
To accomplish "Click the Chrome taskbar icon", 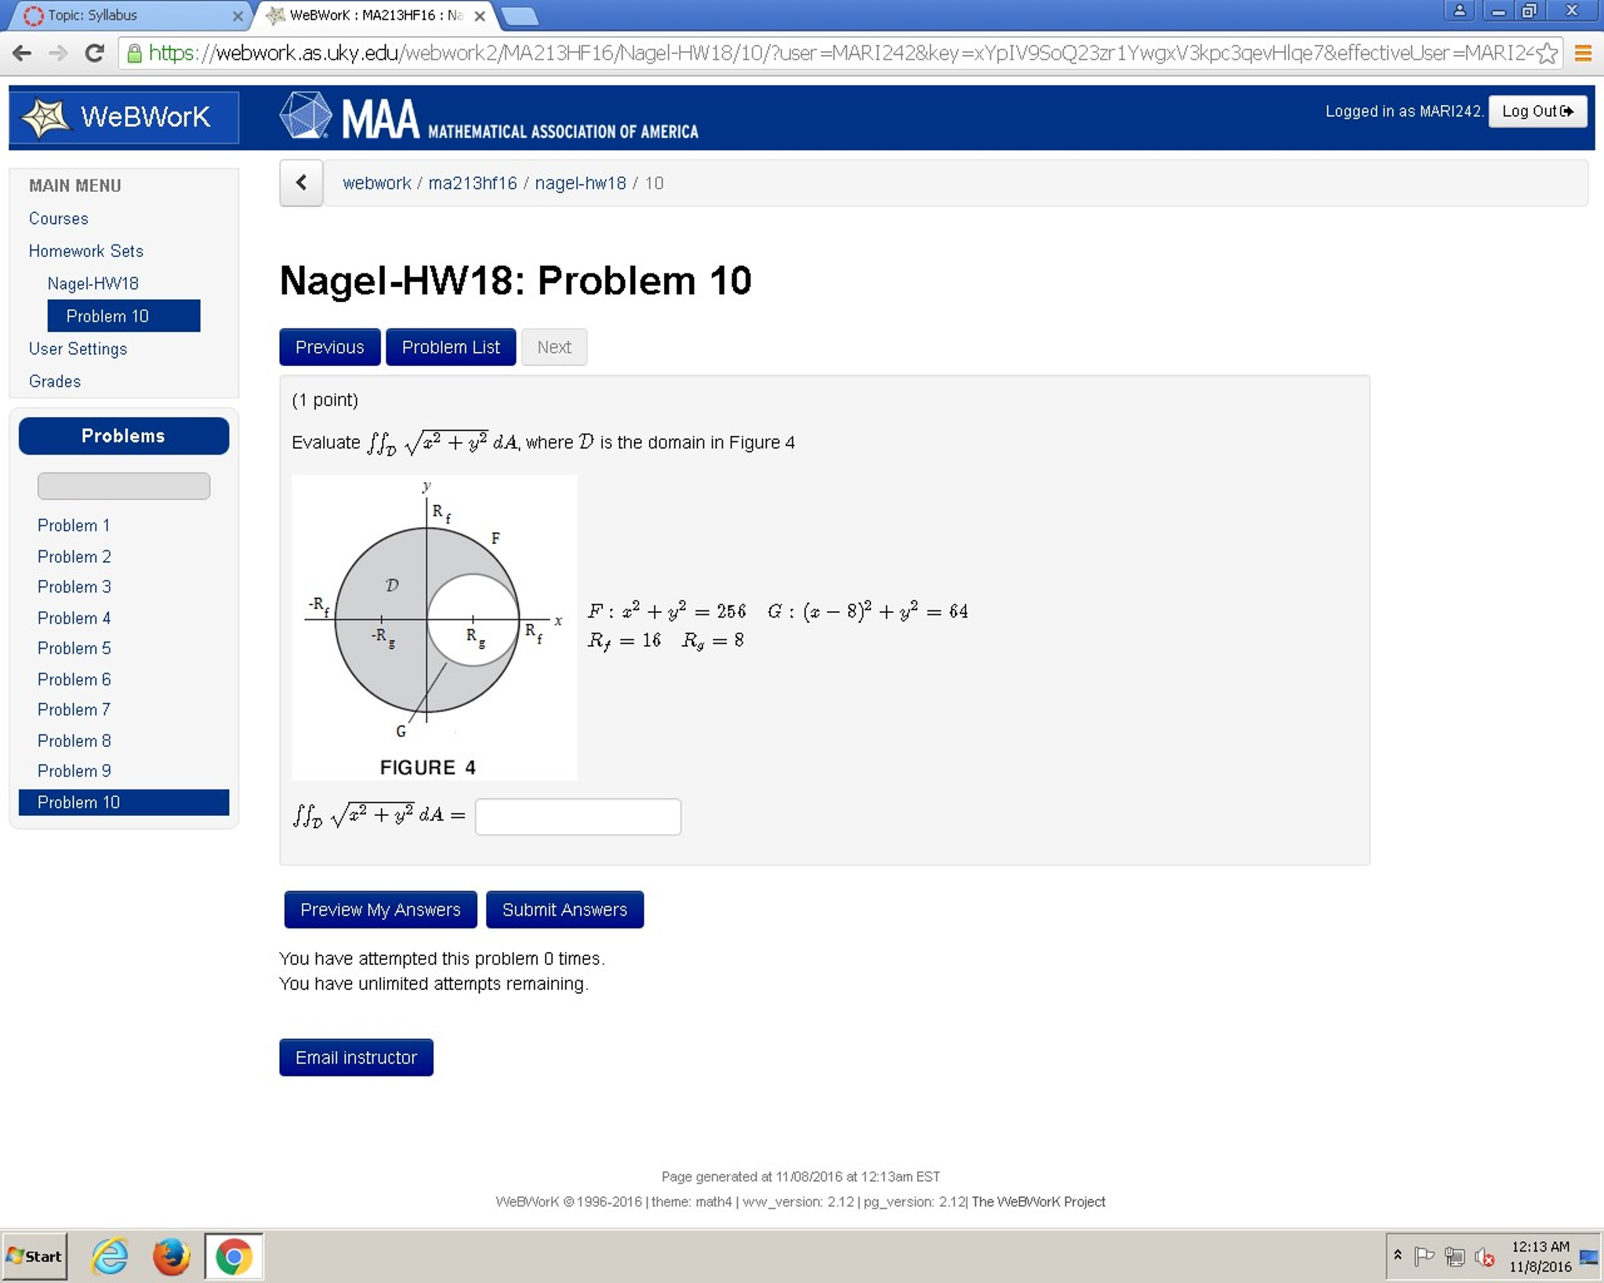I will coord(234,1256).
